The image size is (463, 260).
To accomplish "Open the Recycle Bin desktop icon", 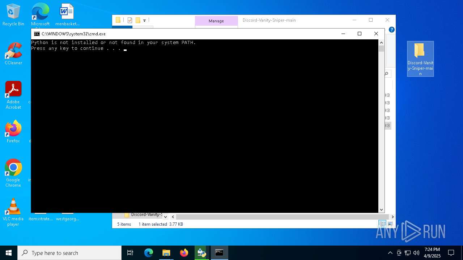I will click(x=13, y=15).
